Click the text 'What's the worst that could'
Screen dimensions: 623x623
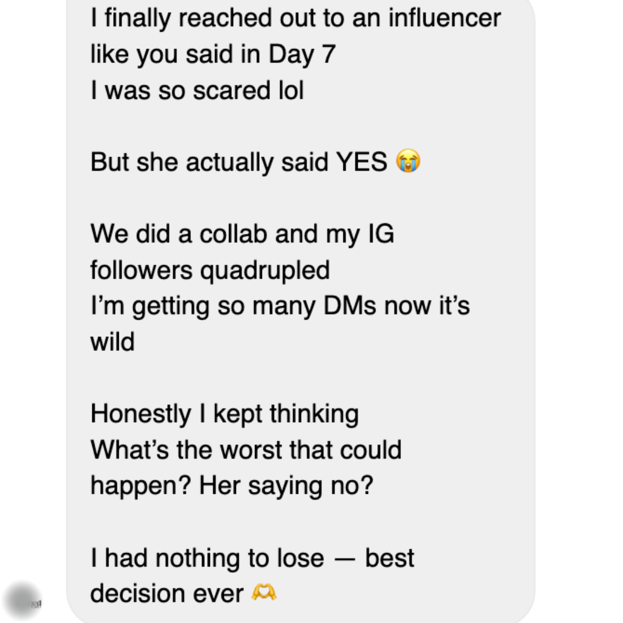point(246,450)
